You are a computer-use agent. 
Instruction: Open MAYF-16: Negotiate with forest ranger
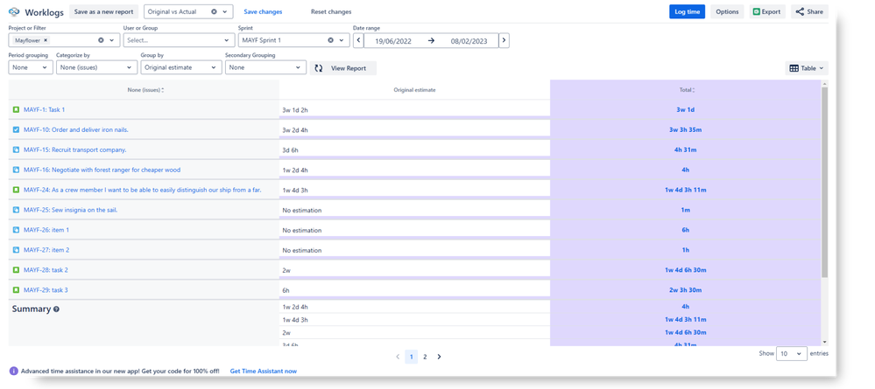tap(102, 170)
